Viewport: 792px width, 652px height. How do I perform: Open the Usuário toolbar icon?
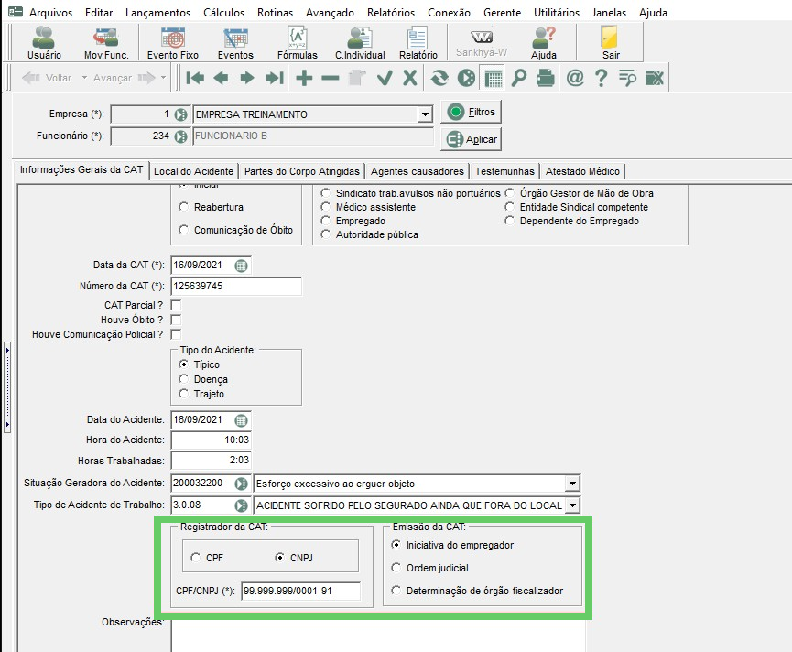click(x=44, y=42)
